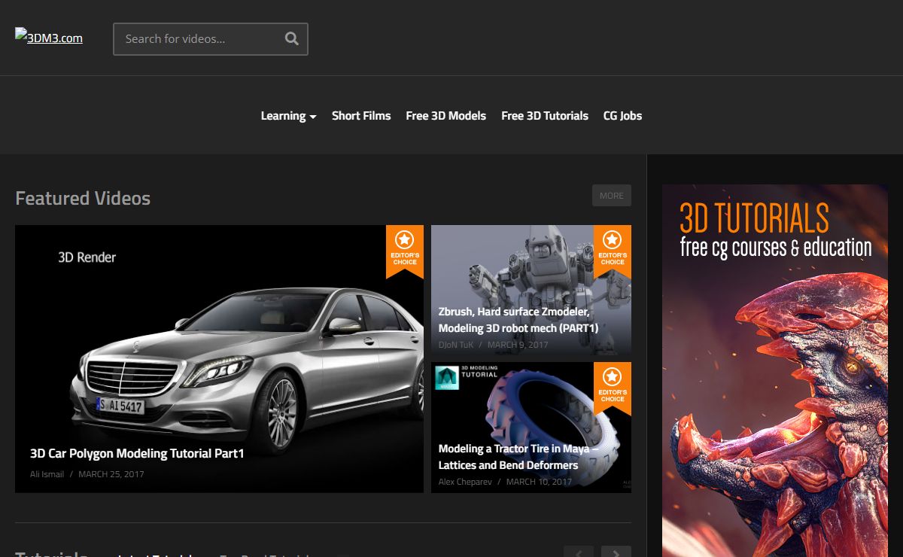Open Modeling a Tractor Tire in Maya tutorial
903x557 pixels.
tap(518, 457)
